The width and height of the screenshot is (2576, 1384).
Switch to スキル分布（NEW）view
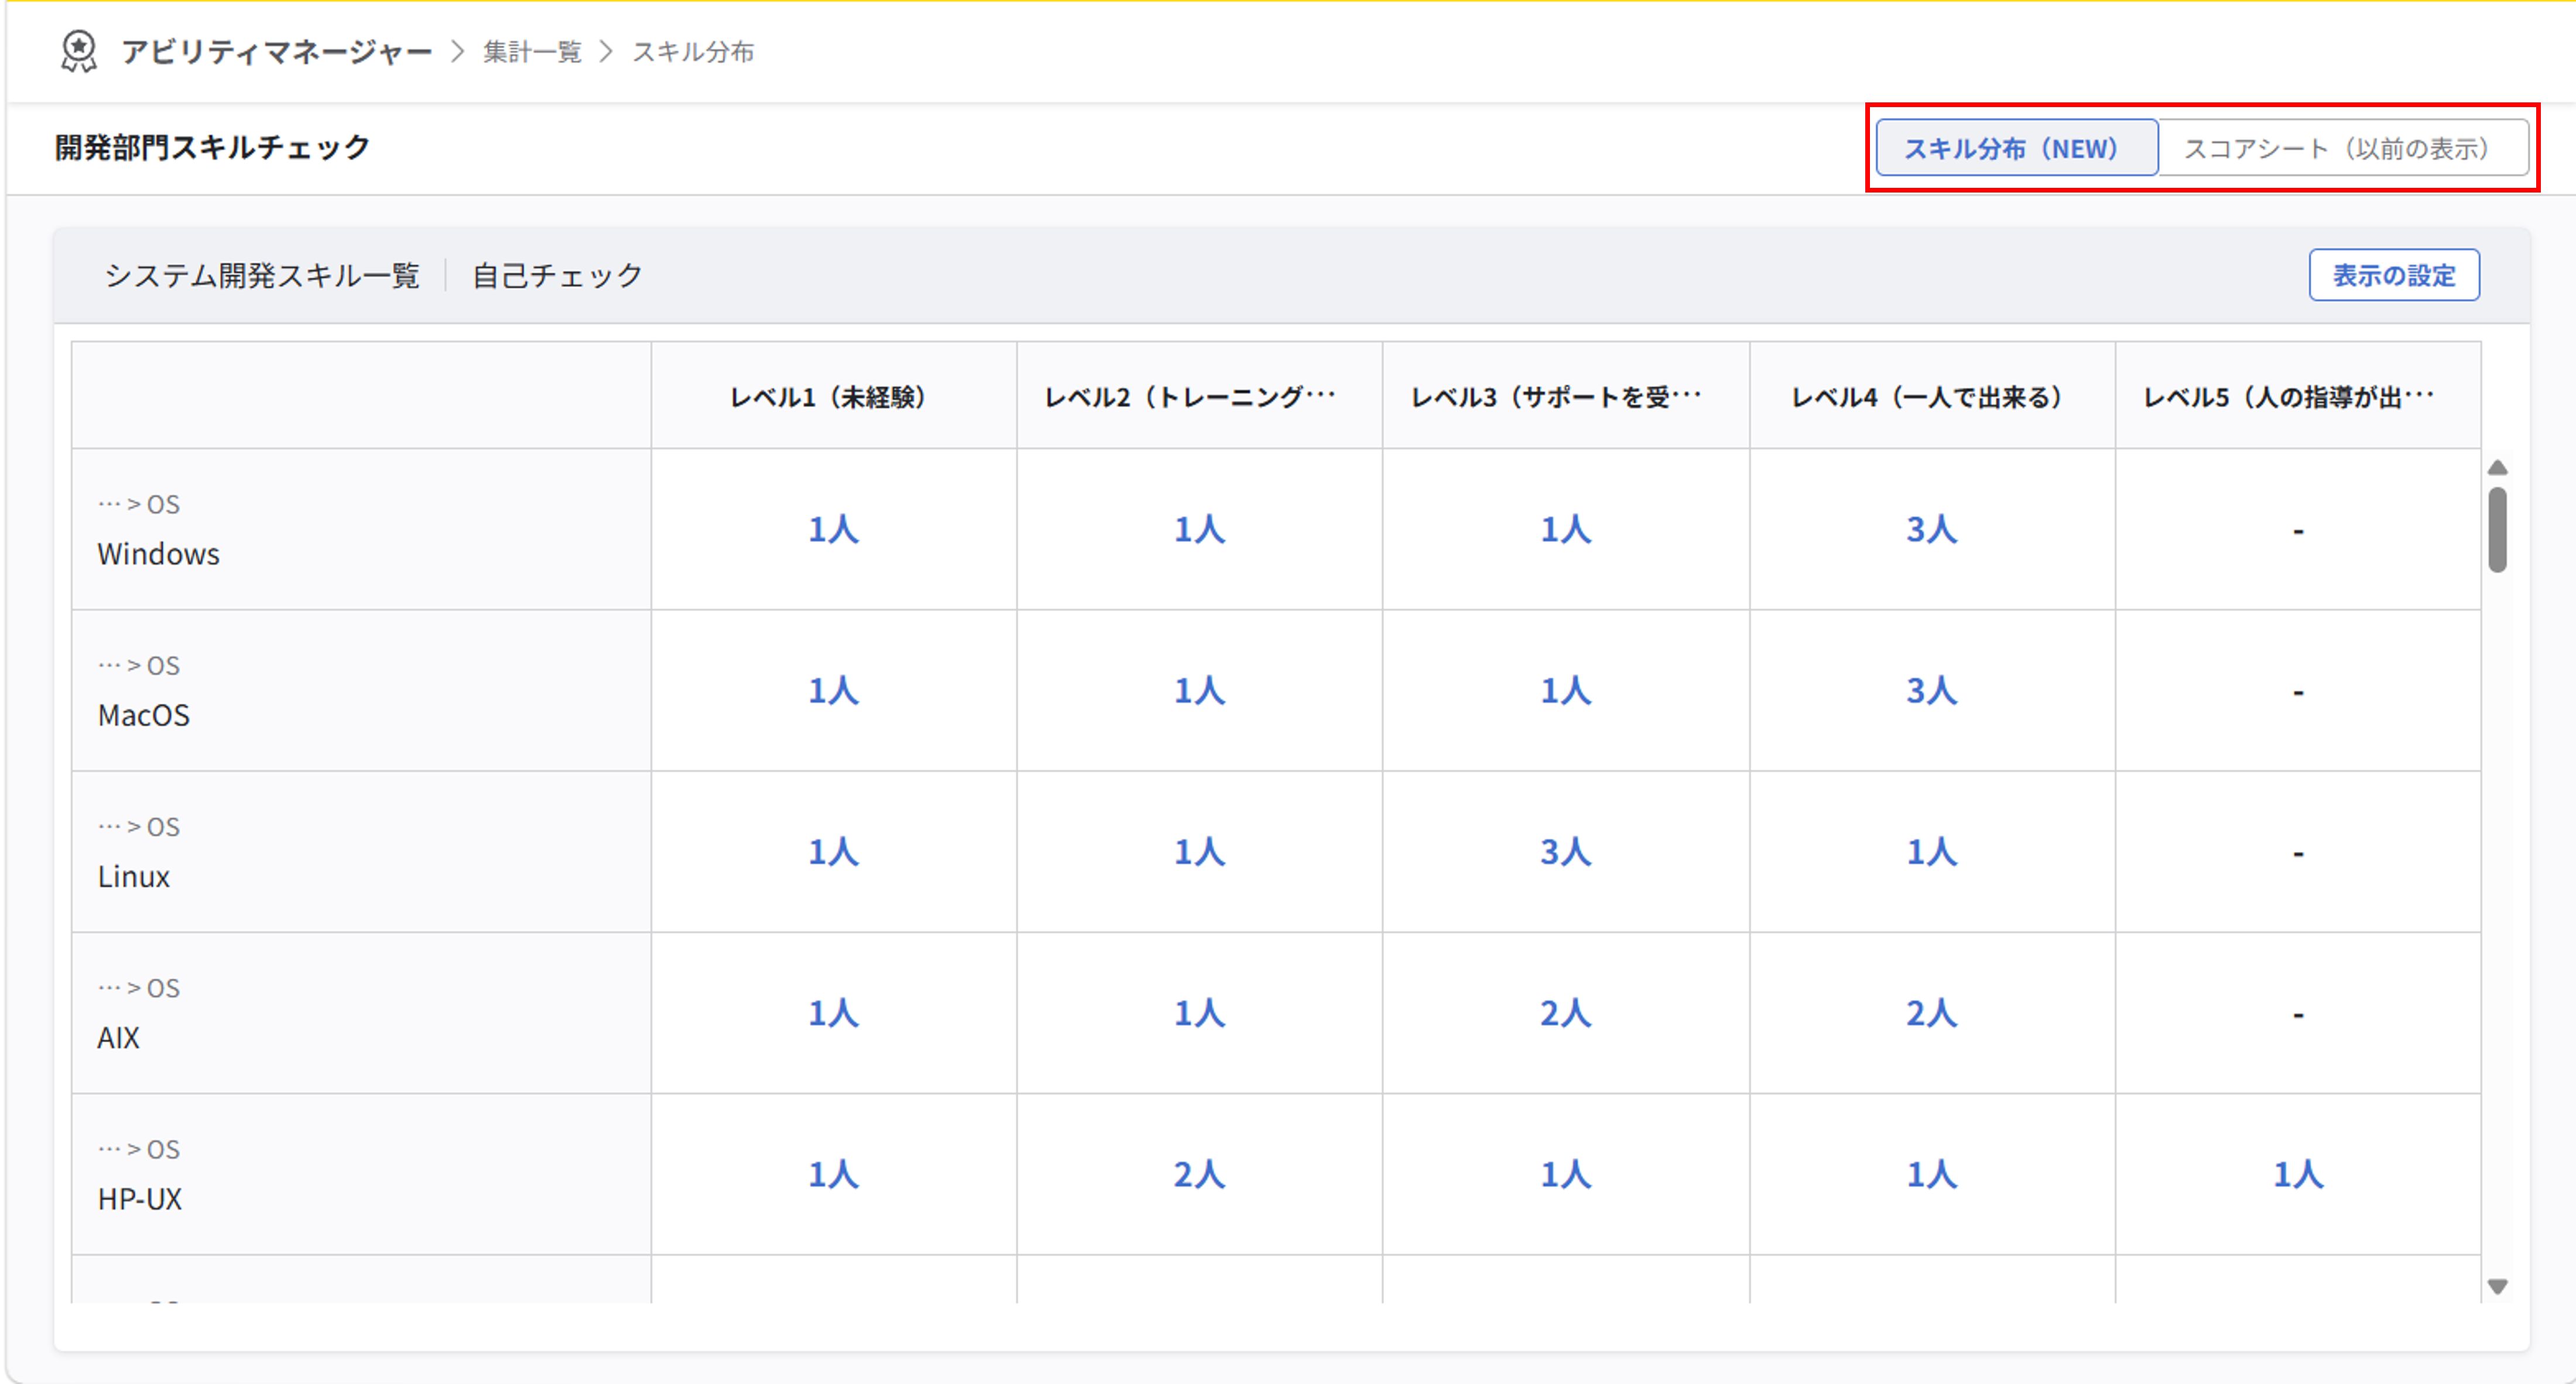2017,148
